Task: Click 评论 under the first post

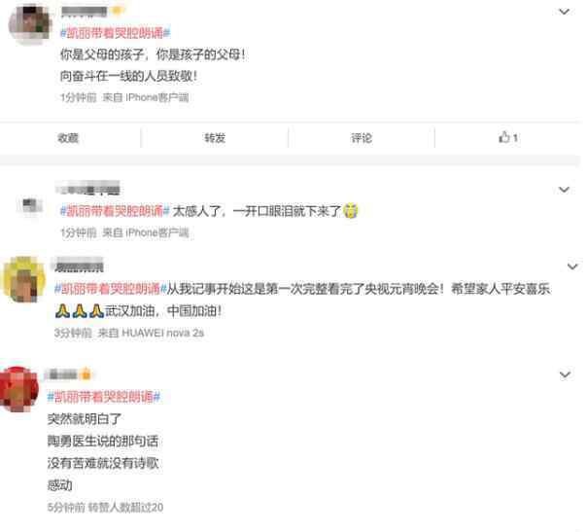Action: coord(362,138)
